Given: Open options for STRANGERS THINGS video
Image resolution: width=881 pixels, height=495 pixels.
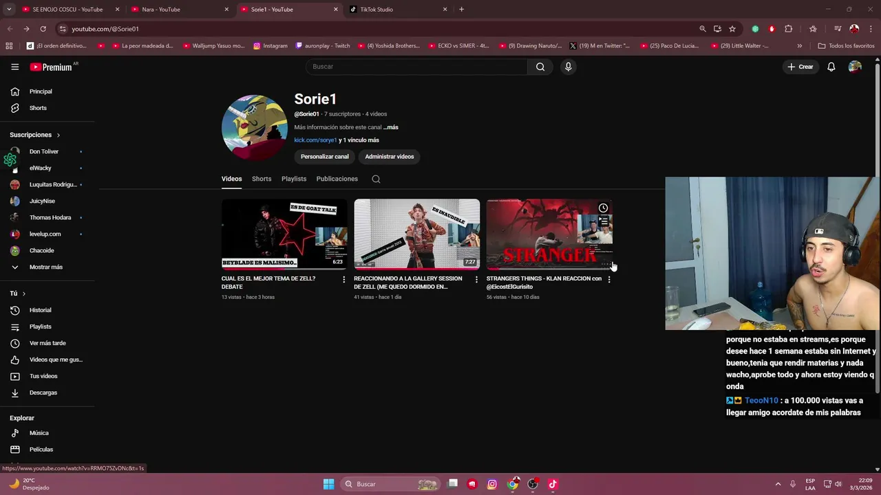Looking at the screenshot, I should pyautogui.click(x=609, y=280).
